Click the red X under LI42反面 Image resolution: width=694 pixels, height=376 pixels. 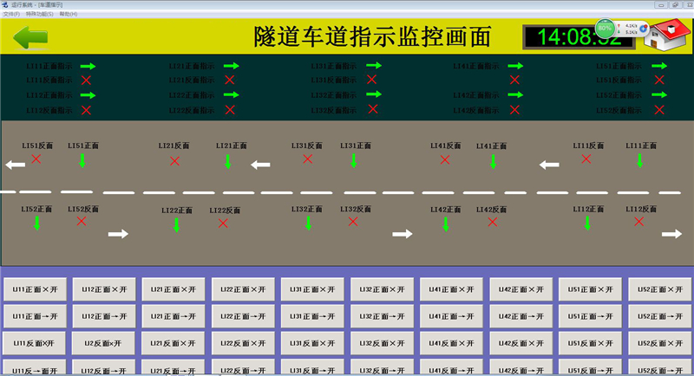tap(493, 223)
